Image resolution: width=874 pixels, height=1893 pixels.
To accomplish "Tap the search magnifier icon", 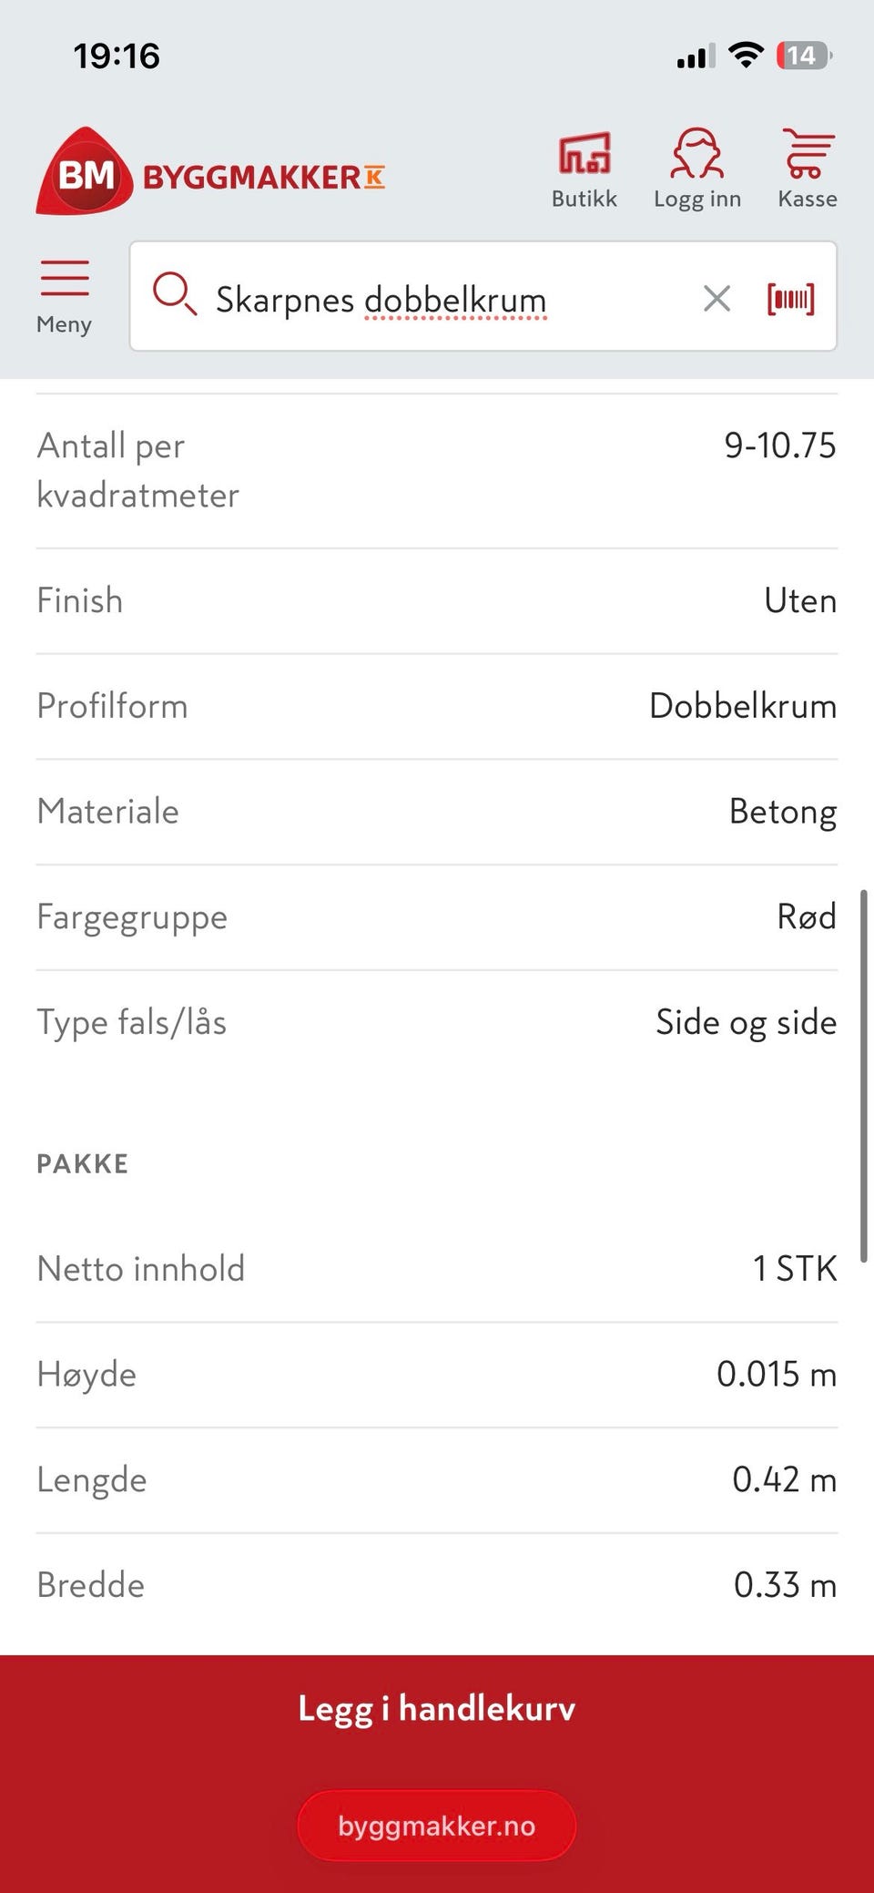I will pos(174,295).
